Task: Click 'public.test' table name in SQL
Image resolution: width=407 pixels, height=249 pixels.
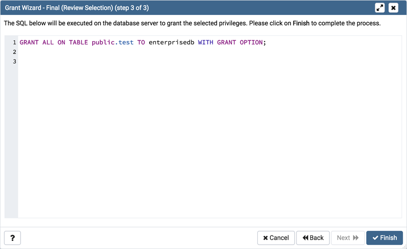Action: click(112, 42)
